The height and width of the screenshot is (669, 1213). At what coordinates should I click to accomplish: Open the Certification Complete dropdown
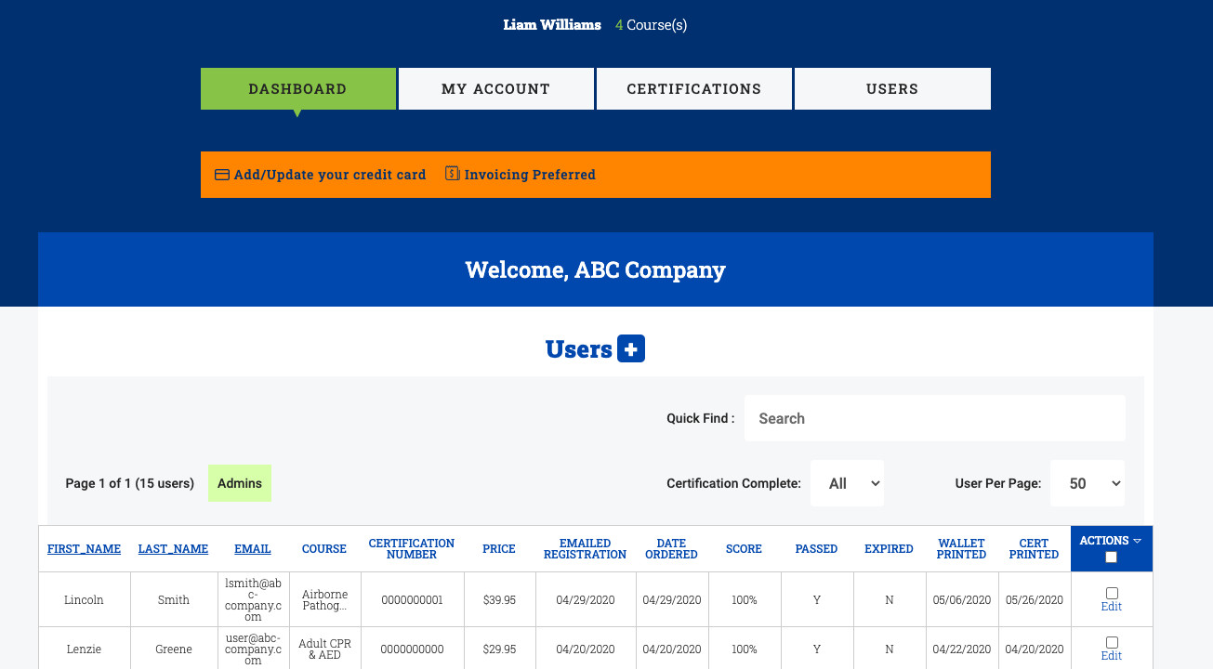(847, 483)
